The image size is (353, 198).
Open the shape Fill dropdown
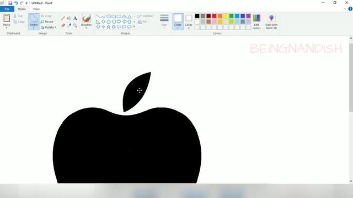point(143,22)
